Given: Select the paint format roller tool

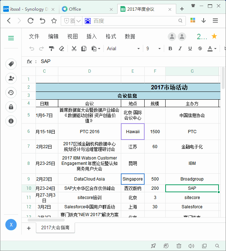Looking at the screenshot, I should [52, 48].
